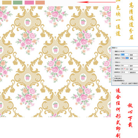The width and height of the screenshot is (138, 138).
Task: Click the red arrow pointing at the swatches
Action: click(x=96, y=2)
